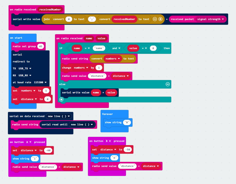Open value comparison equals operator dropdown
This screenshot has width=236, height=184.
click(x=144, y=48)
